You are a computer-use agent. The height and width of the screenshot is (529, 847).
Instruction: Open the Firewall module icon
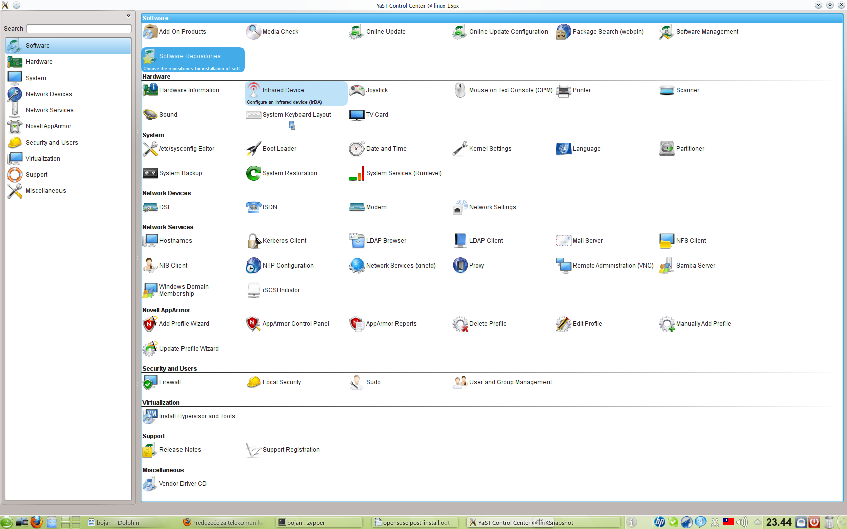click(150, 382)
